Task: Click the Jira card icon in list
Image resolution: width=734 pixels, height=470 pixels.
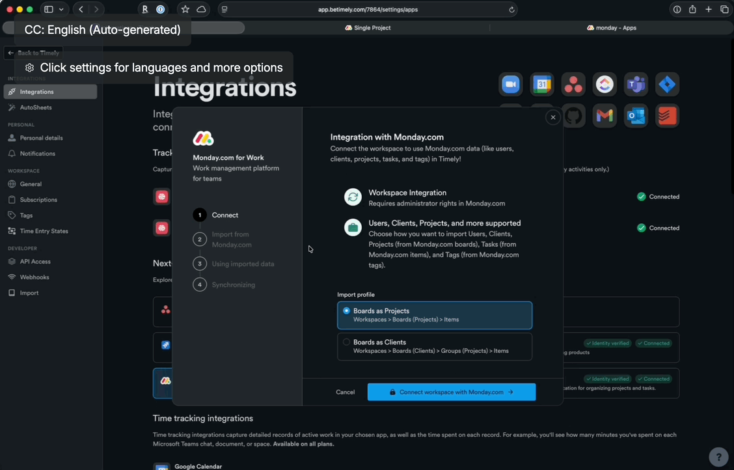Action: coord(165,345)
